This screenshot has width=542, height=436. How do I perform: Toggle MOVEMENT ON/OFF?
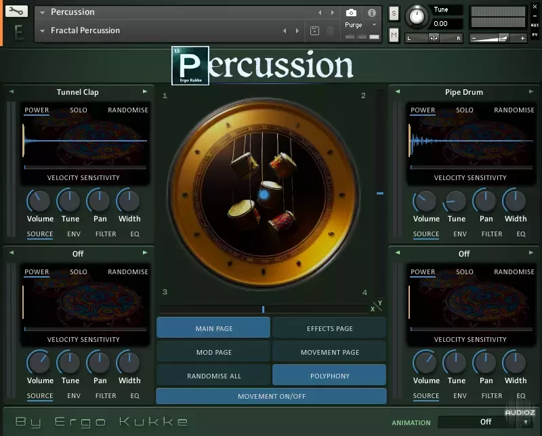tap(272, 396)
